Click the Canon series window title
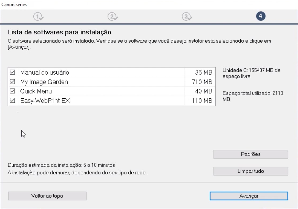Screen dimensions: 298x209 click(14, 5)
